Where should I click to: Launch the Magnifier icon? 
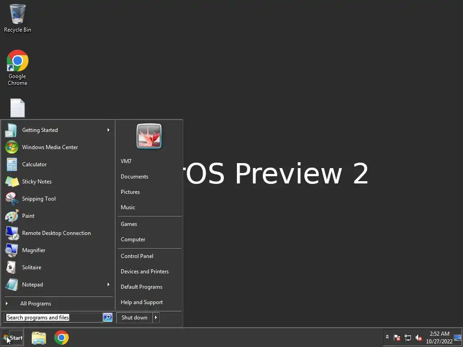(11, 250)
